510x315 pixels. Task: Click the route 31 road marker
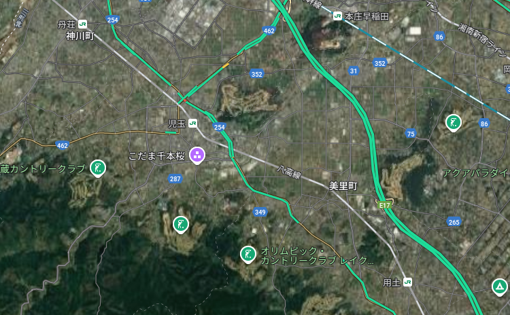tap(354, 71)
